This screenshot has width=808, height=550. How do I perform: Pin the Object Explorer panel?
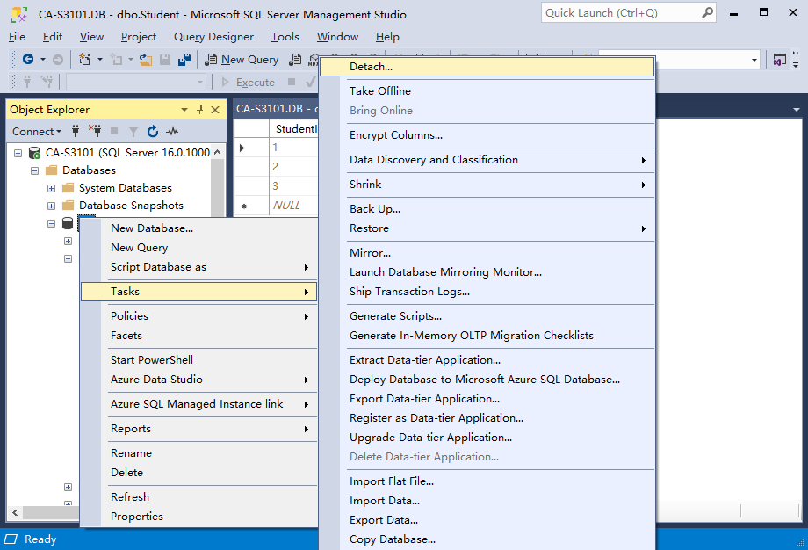pyautogui.click(x=199, y=110)
